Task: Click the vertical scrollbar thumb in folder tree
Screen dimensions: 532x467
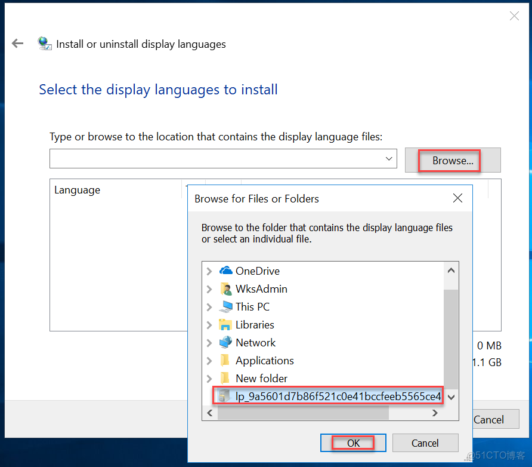Action: [x=451, y=339]
